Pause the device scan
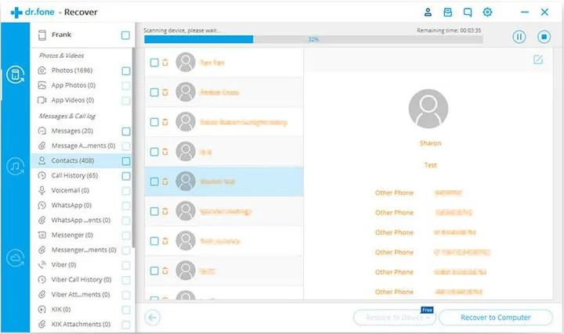This screenshot has height=334, width=564. point(519,37)
